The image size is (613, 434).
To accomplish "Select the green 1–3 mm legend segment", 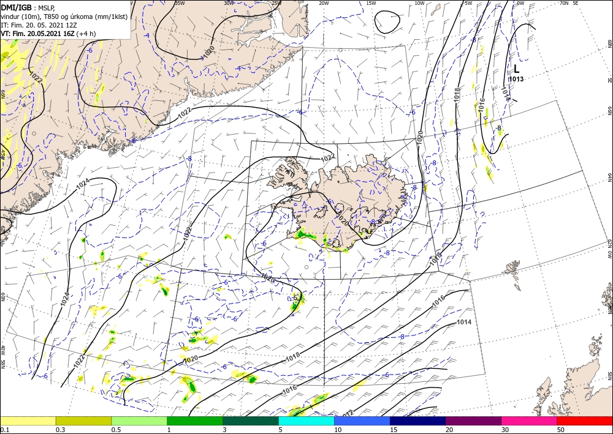I will 195,421.
